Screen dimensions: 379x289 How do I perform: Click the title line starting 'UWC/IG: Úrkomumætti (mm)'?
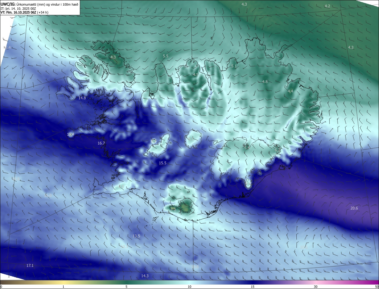[39, 4]
